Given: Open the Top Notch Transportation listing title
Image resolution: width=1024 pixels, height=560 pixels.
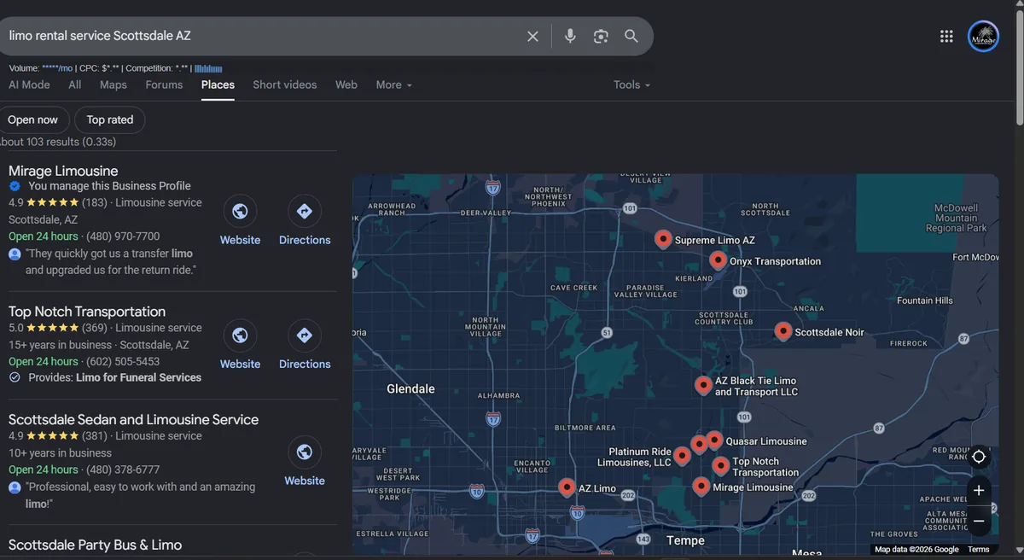Looking at the screenshot, I should point(87,312).
